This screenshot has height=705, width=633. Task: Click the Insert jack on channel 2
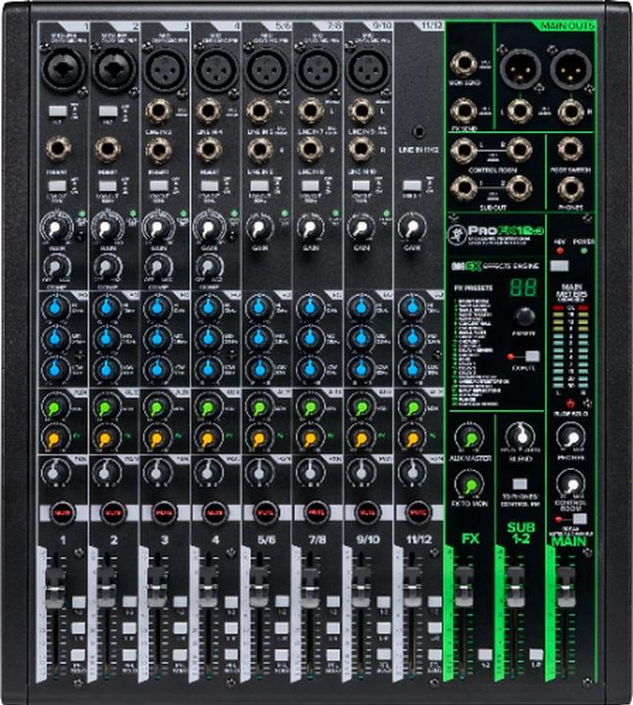pos(108,151)
